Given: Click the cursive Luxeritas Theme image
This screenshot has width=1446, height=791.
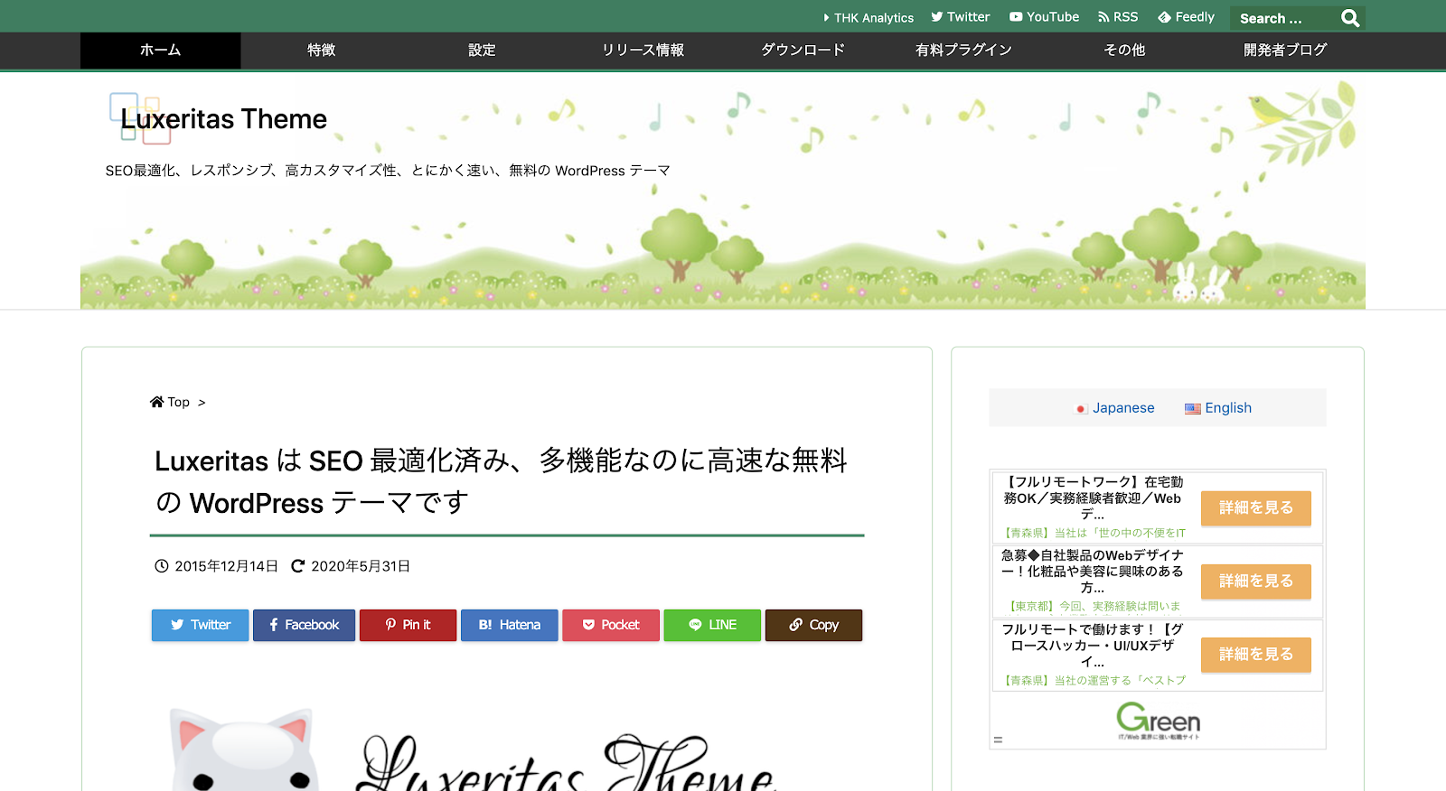Looking at the screenshot, I should click(x=565, y=763).
